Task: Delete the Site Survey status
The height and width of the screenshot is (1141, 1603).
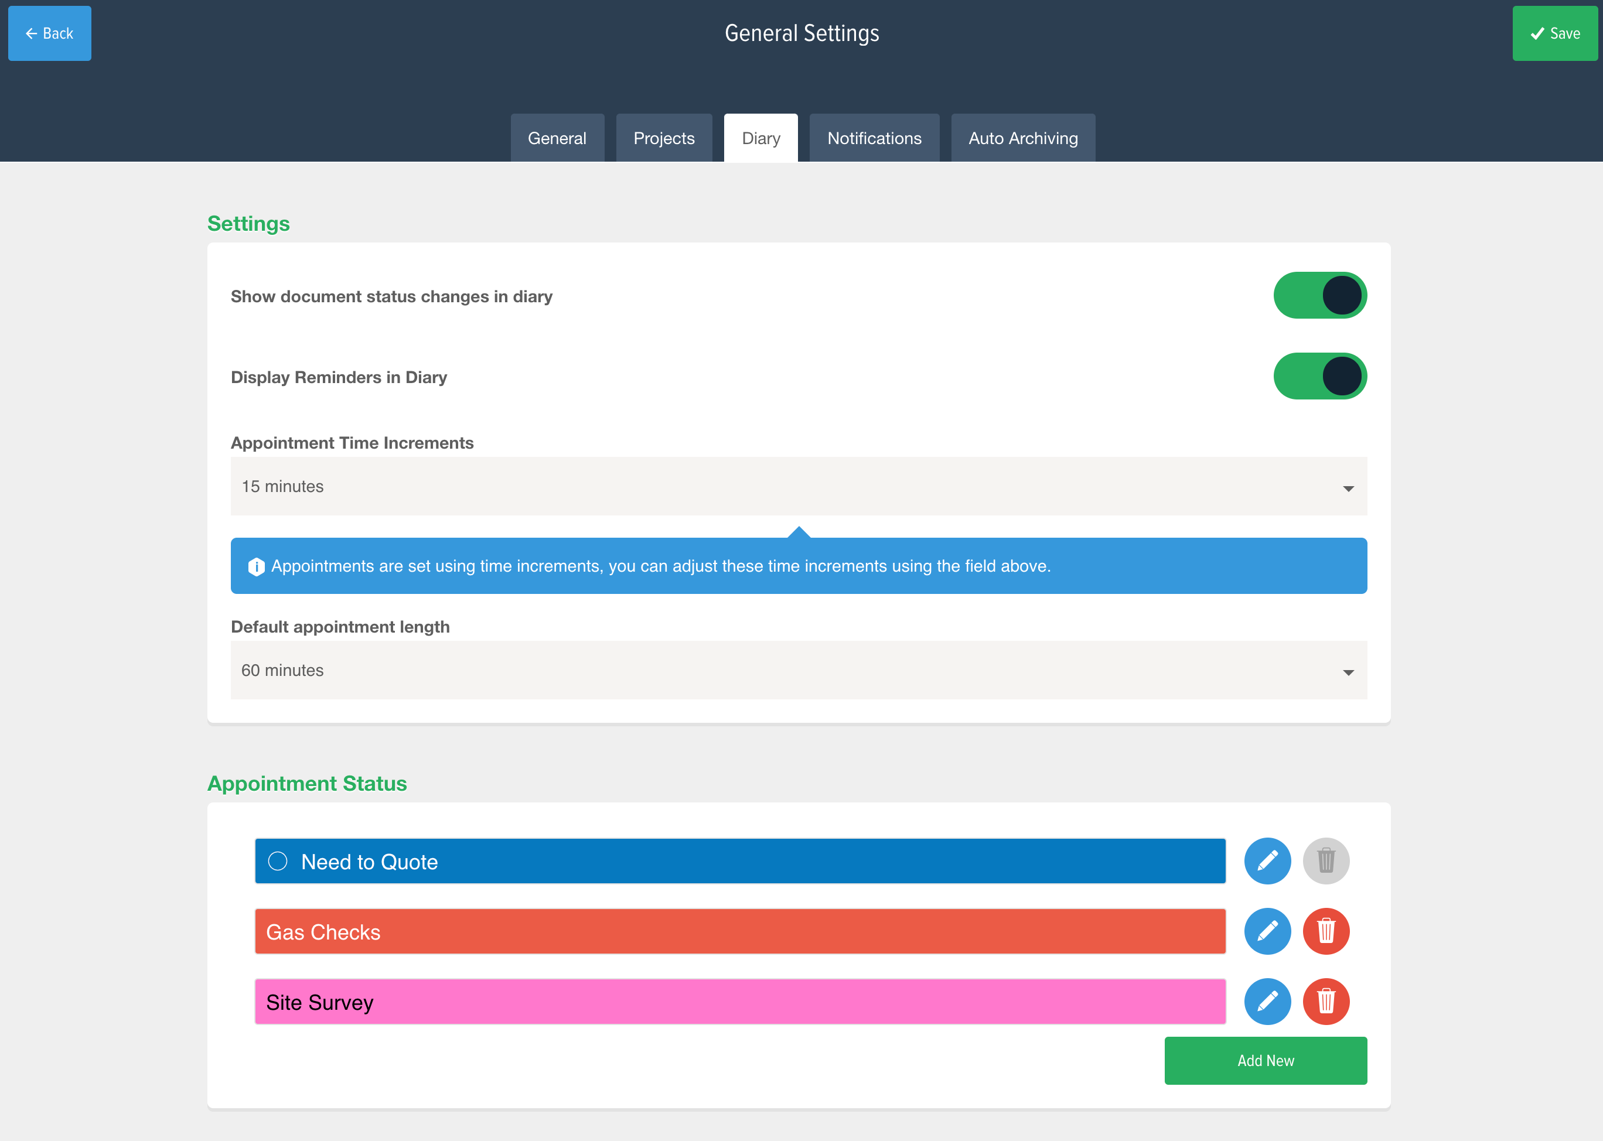Action: coord(1327,1002)
